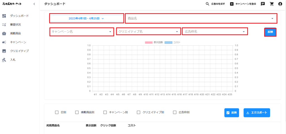The height and width of the screenshot is (134, 286).
Task: Click the クリック回数 column header
Action: [108, 126]
